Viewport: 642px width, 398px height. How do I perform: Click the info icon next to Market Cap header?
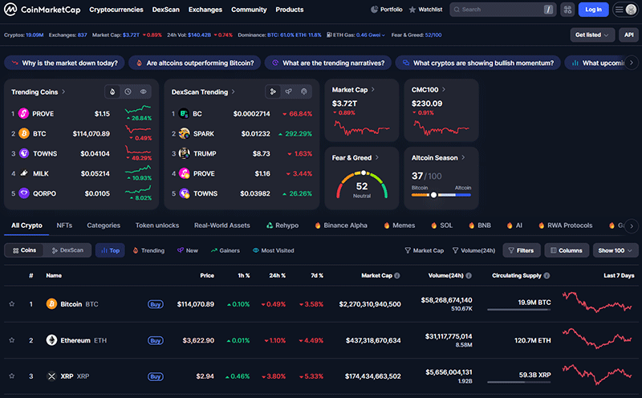click(x=396, y=275)
